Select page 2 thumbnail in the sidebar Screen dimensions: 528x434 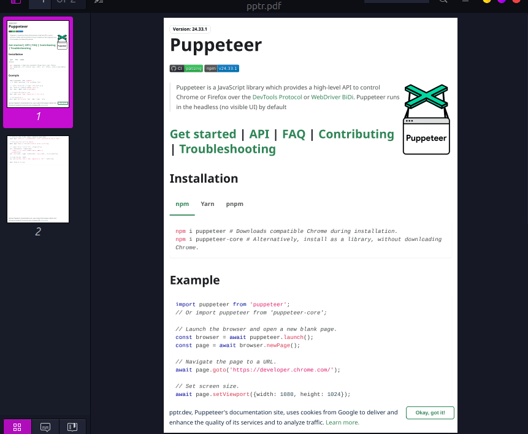point(37,179)
